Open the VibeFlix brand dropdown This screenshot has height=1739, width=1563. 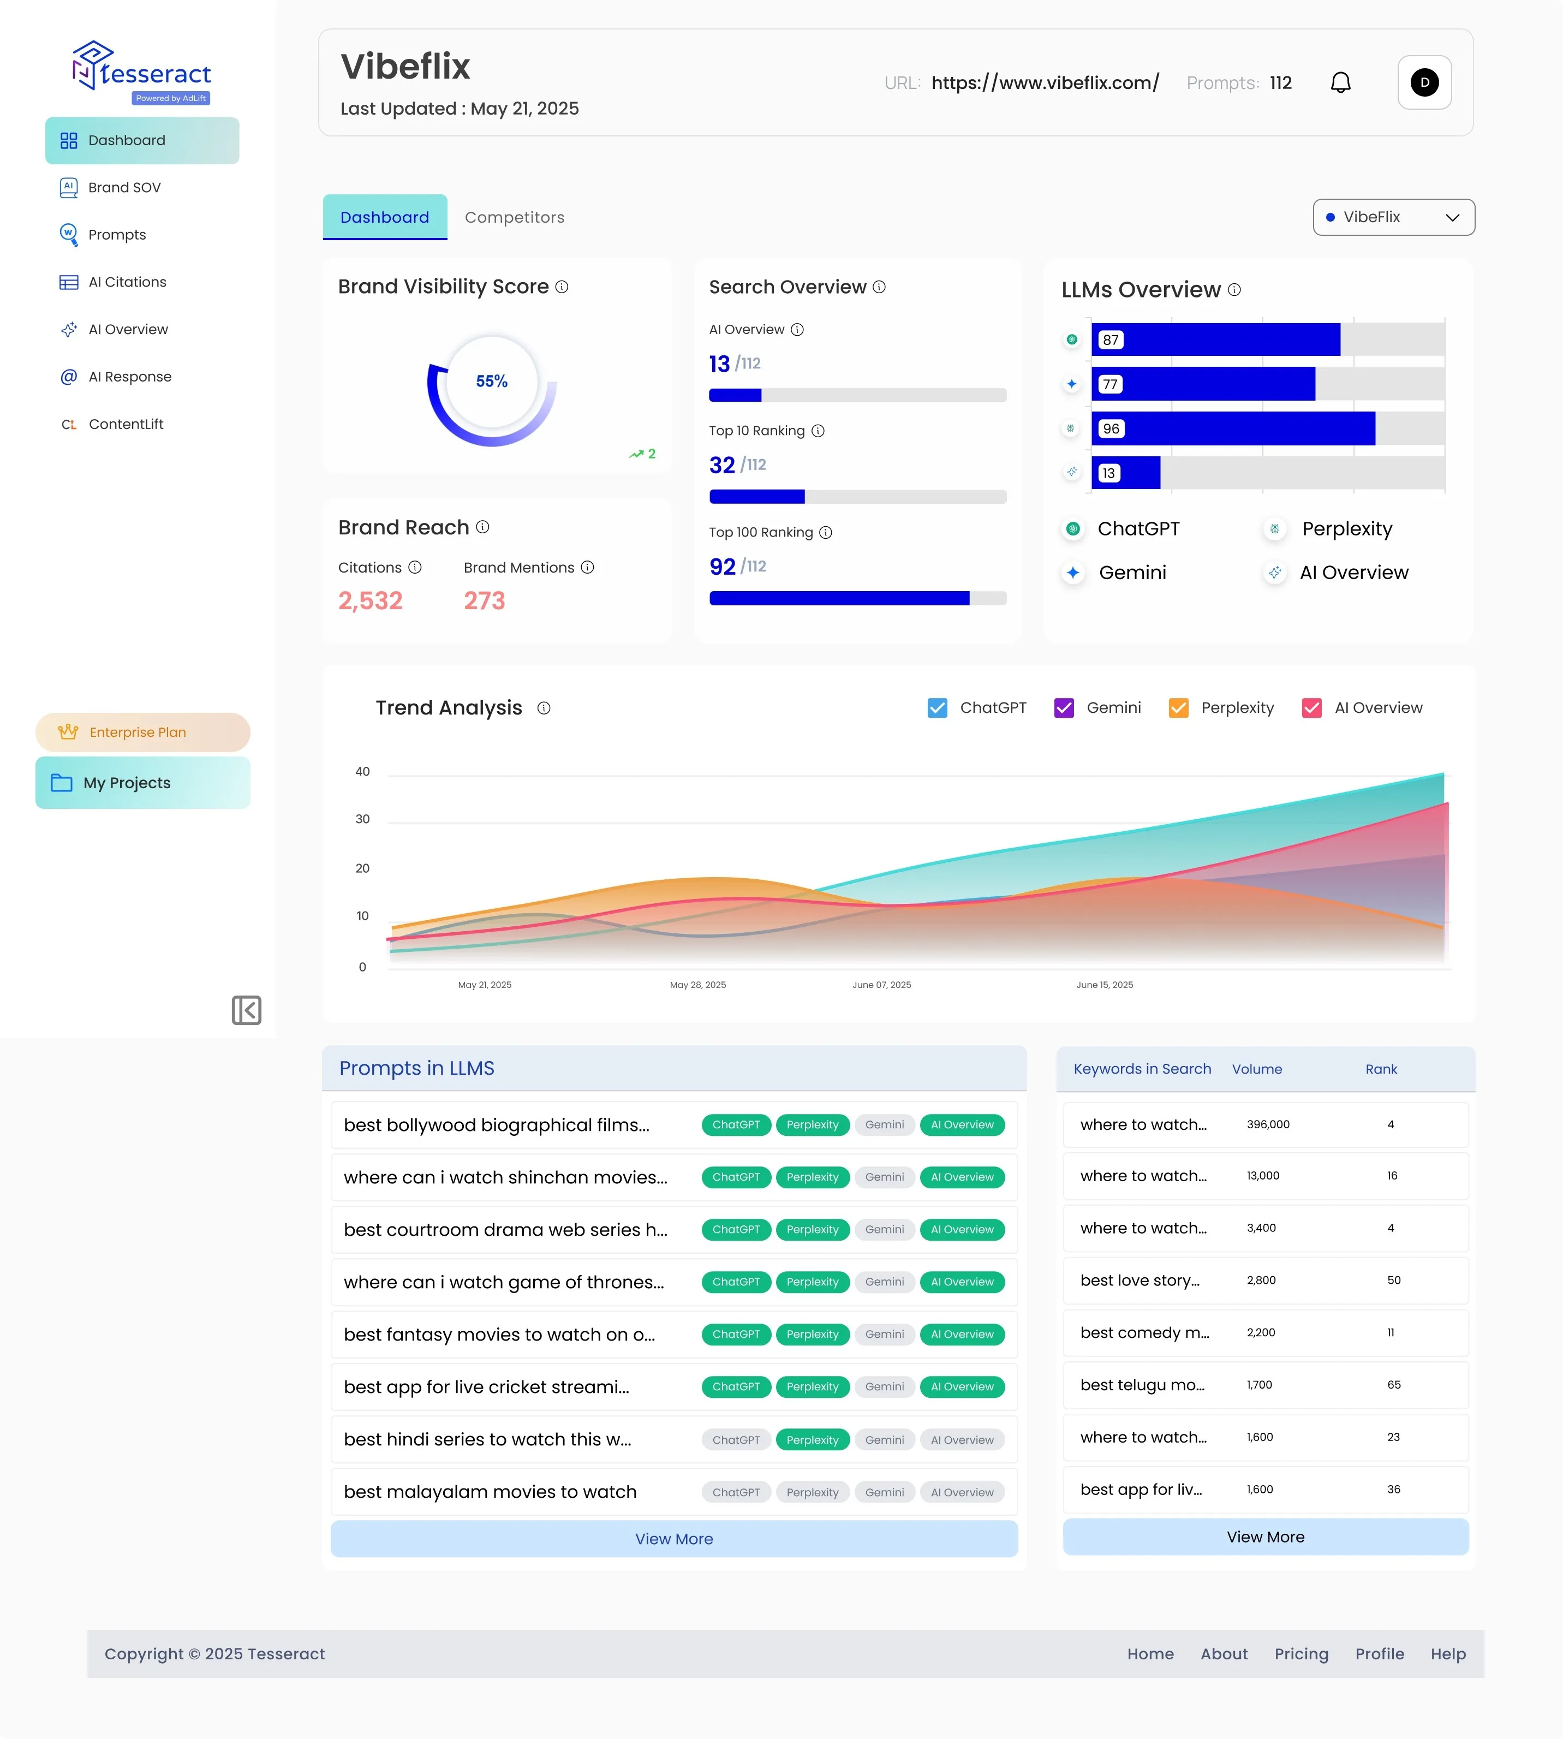1394,217
